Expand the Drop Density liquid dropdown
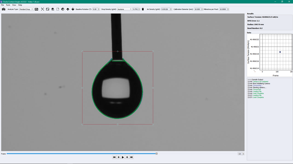 (x=125, y=9)
